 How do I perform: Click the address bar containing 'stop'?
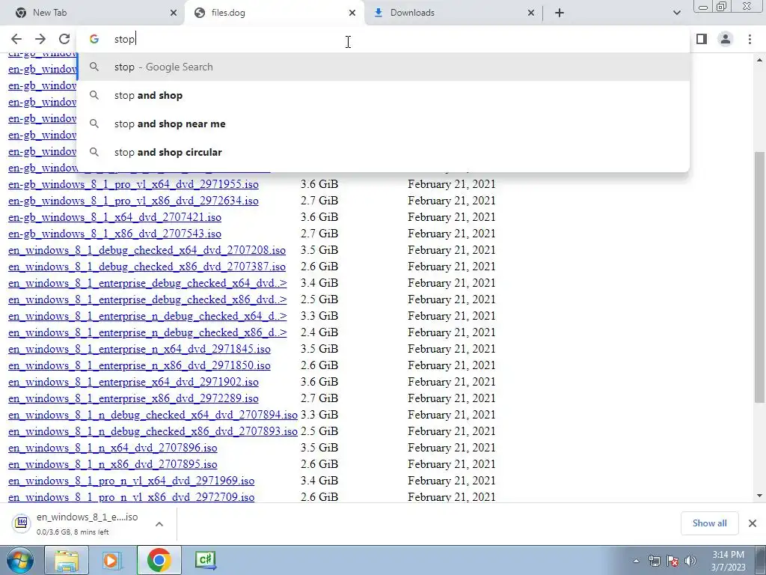(383, 39)
